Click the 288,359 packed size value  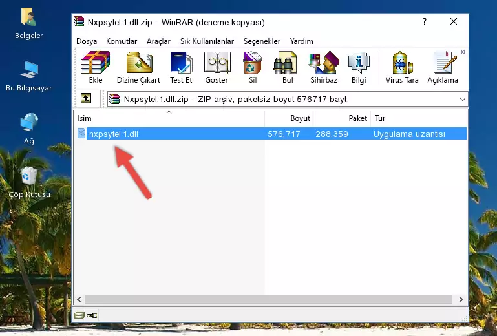(332, 134)
